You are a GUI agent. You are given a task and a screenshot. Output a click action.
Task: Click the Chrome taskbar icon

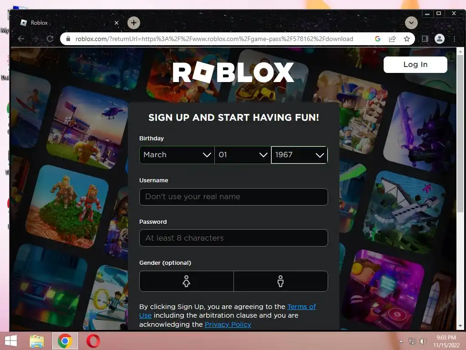[65, 341]
